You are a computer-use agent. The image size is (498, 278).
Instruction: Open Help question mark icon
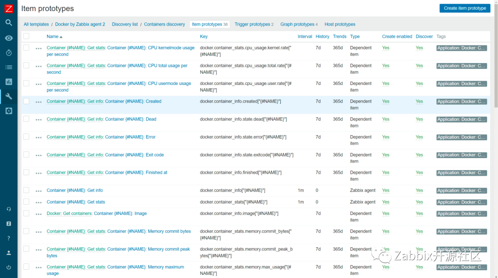point(9,238)
